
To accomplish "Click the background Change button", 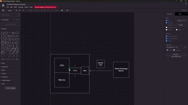I will click(x=181, y=25).
